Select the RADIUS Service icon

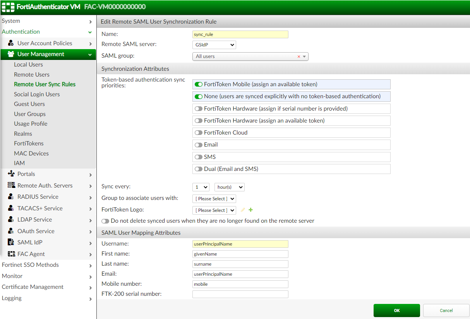click(10, 196)
